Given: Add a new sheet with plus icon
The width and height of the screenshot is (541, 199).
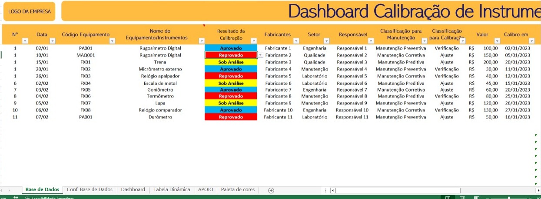Looking at the screenshot, I should [271, 190].
